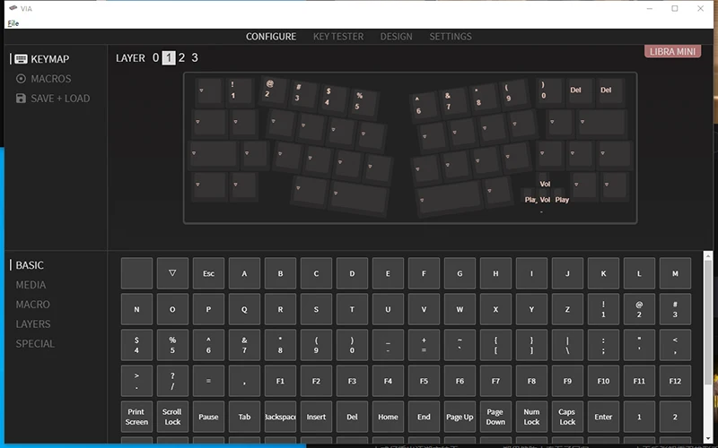Click the LIBRA MINI keyboard badge
This screenshot has height=448, width=718.
(x=672, y=51)
